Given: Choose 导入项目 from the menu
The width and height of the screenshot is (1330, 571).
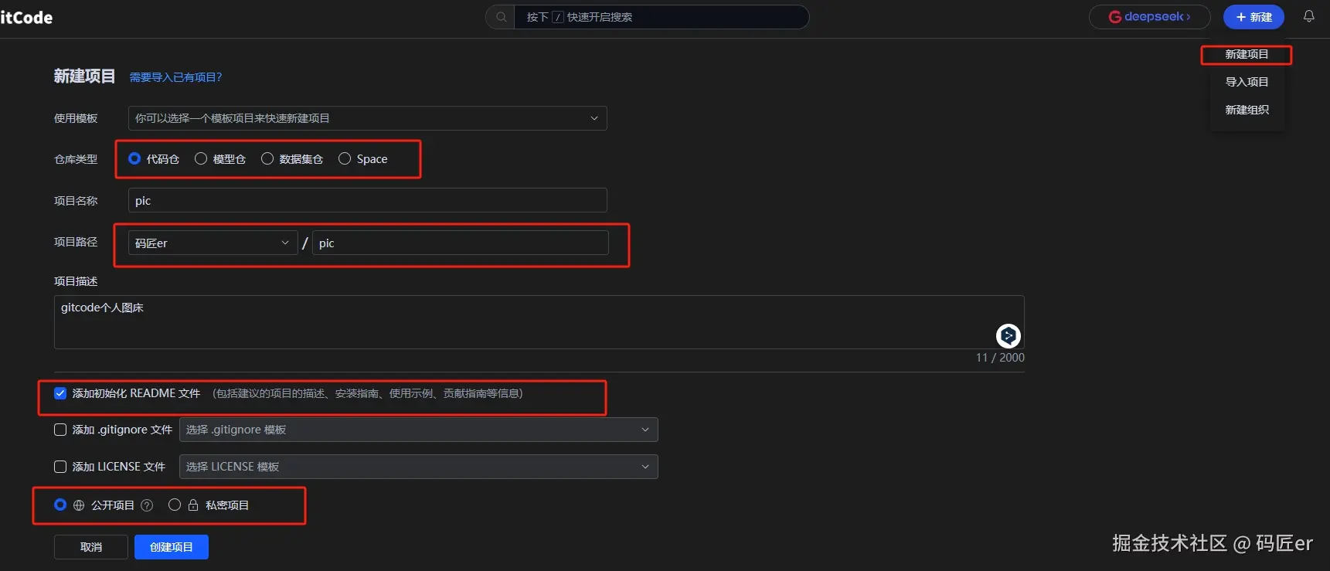Looking at the screenshot, I should pos(1247,82).
